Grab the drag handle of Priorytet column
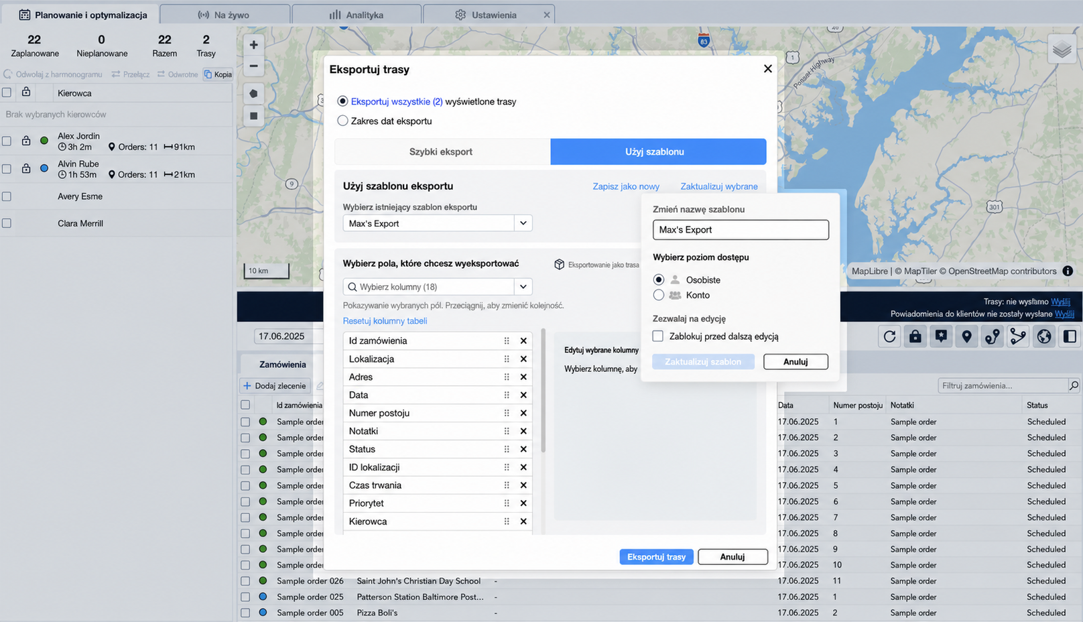Screen dimensions: 1083x622 507,503
